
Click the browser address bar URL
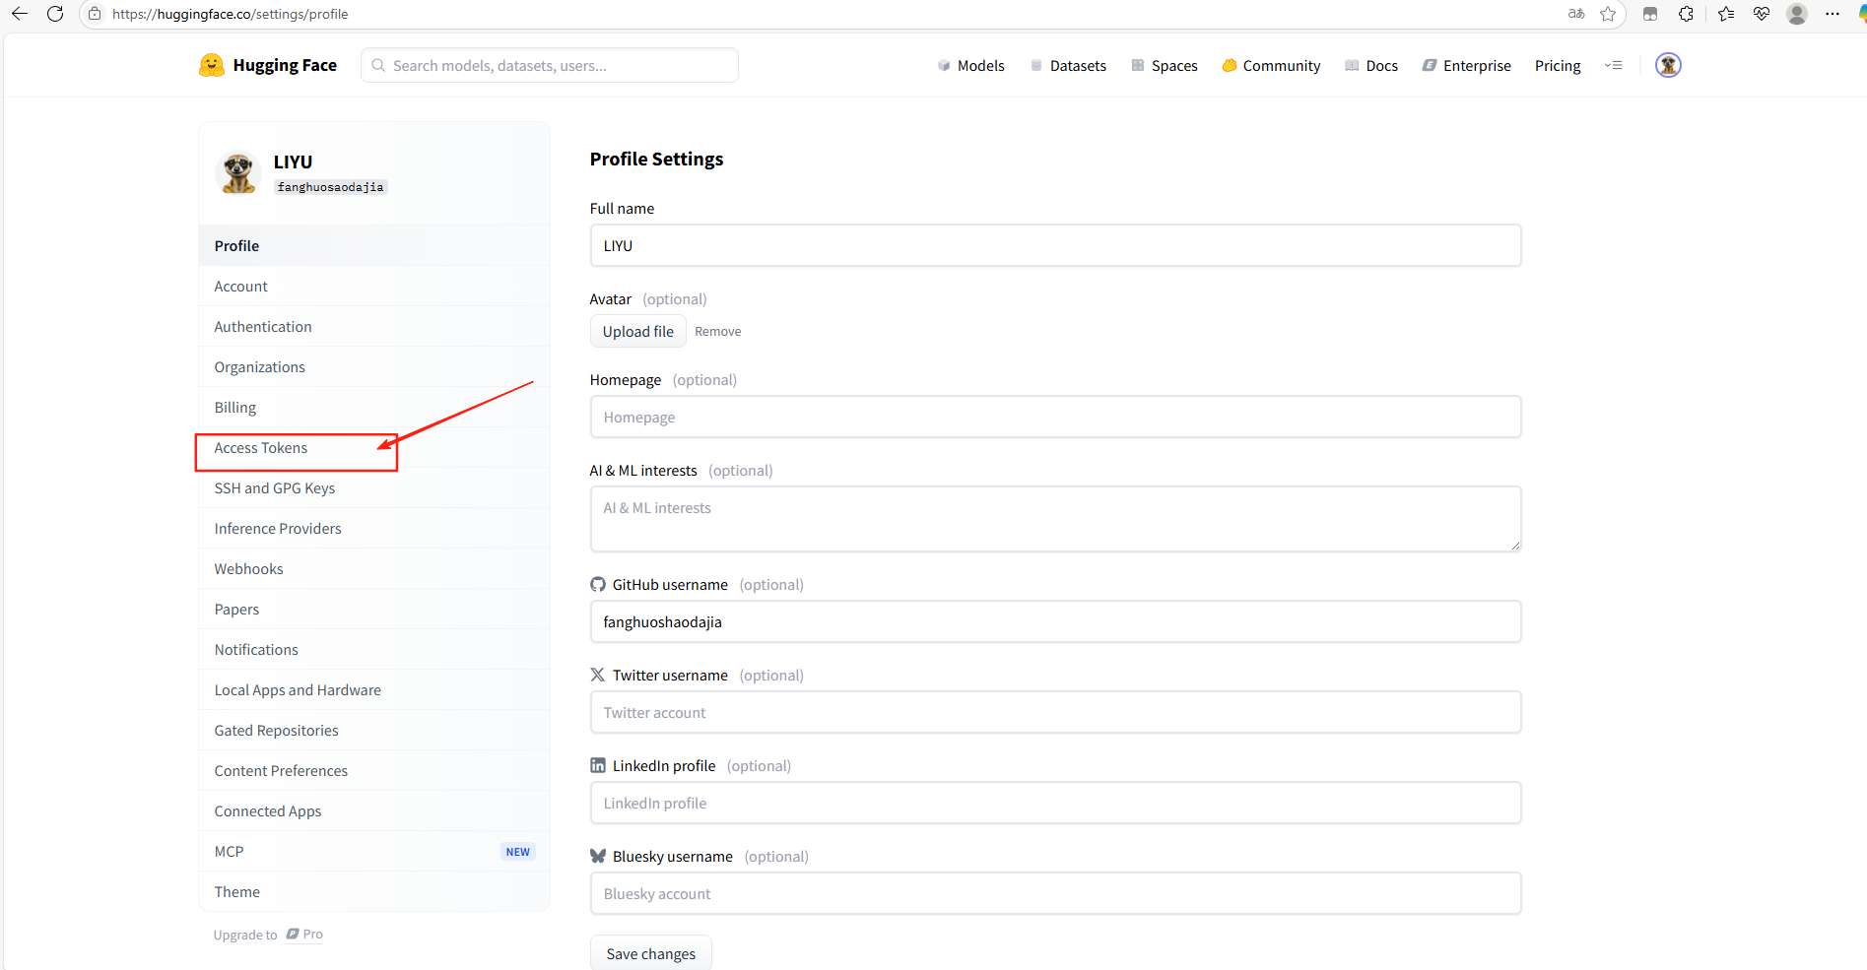click(x=231, y=14)
